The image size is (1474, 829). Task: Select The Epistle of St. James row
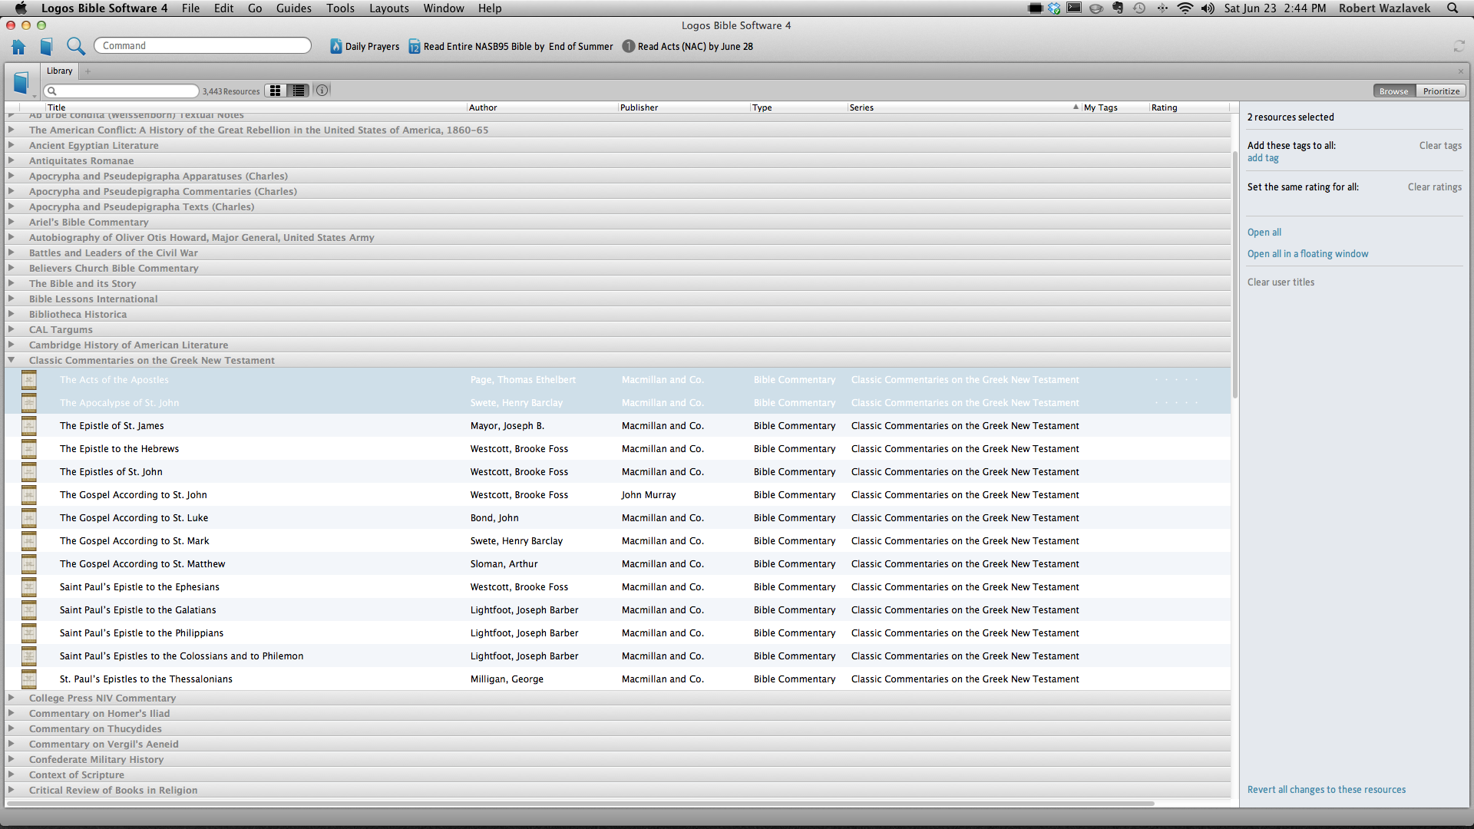112,426
